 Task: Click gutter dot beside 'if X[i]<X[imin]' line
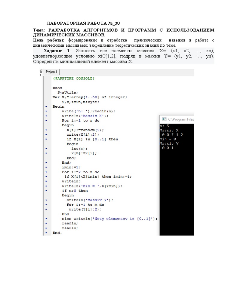pyautogui.click(x=46, y=177)
